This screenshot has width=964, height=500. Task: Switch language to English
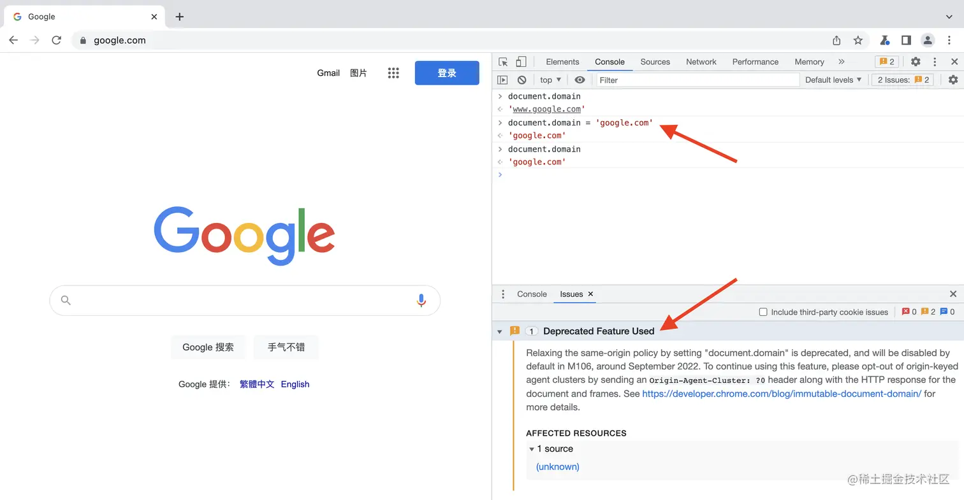[295, 384]
